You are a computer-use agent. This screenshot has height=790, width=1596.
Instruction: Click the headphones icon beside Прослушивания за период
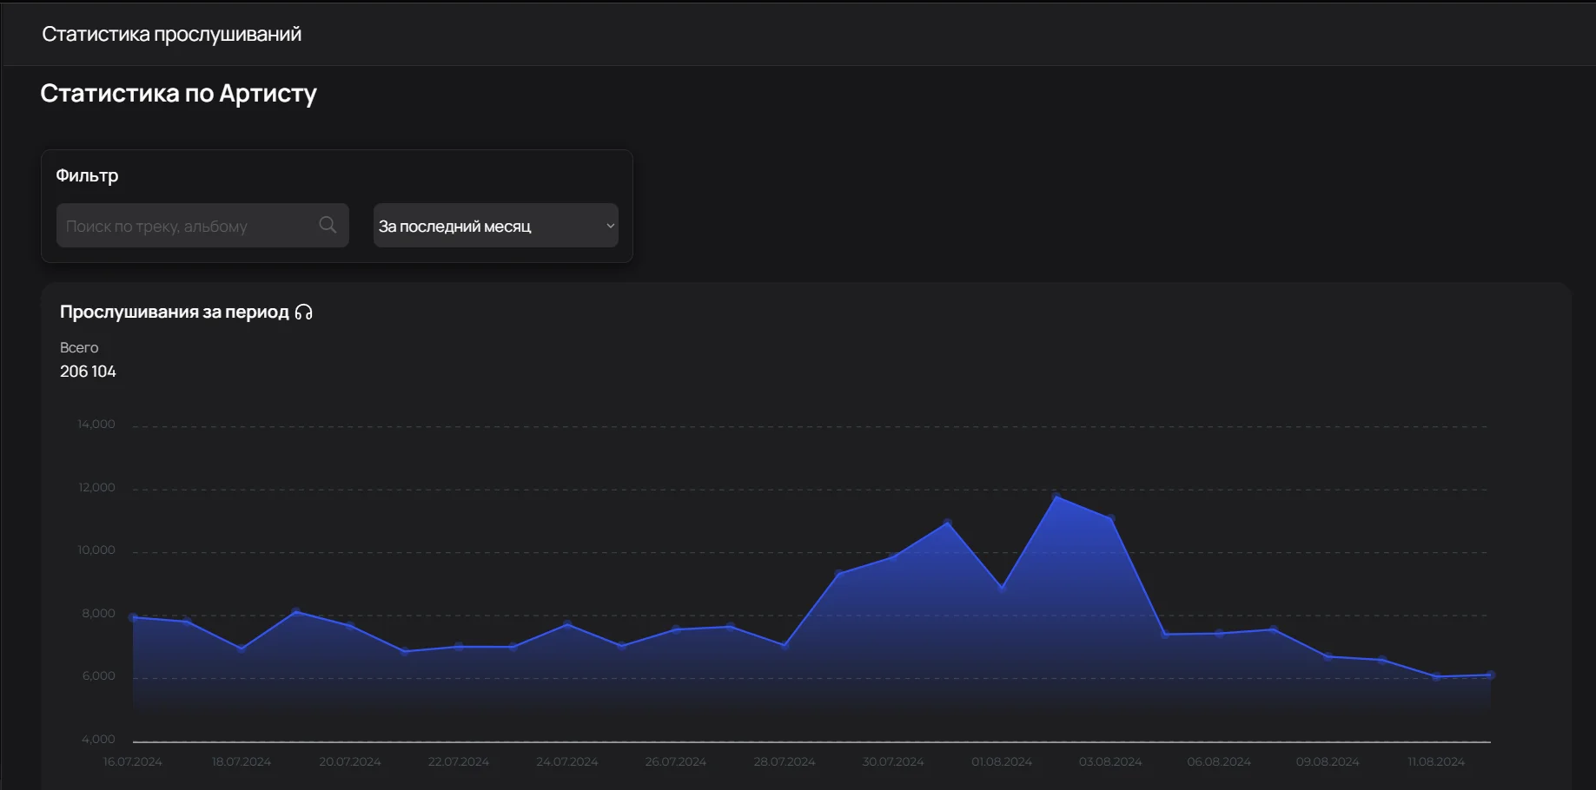[303, 313]
